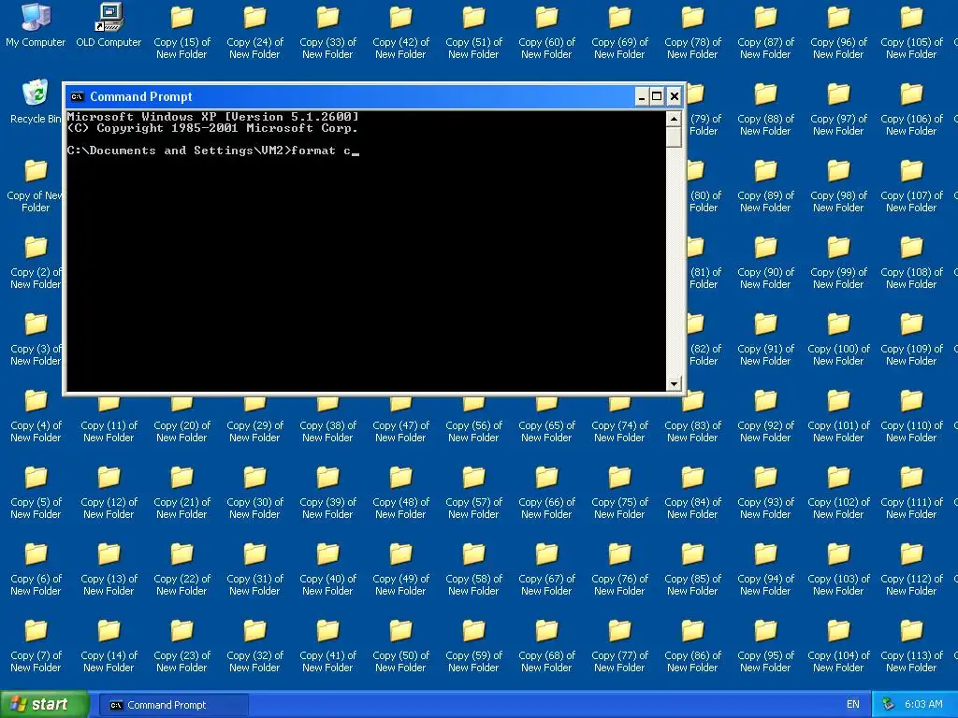Select Copy (59) of New Folder

(x=473, y=645)
